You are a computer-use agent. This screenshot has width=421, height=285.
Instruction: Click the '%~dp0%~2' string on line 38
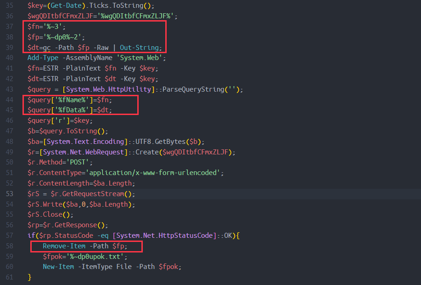[x=62, y=37]
